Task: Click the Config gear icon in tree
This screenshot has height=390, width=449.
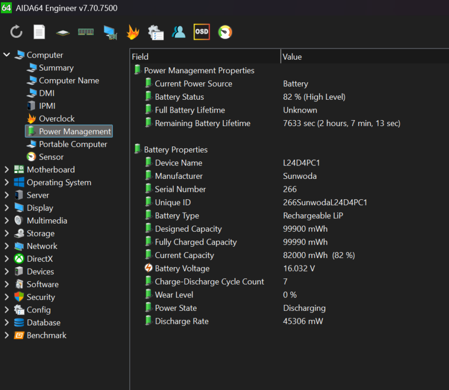Action: 19,310
